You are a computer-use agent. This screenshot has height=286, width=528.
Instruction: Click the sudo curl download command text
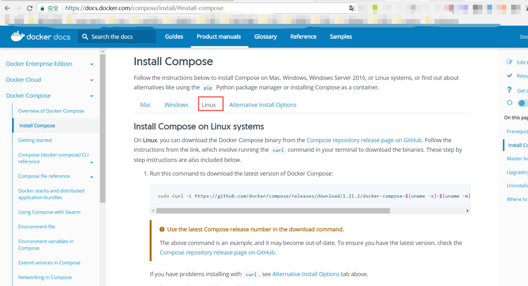[x=314, y=196]
